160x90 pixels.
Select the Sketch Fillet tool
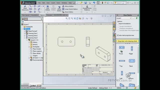(39, 12)
